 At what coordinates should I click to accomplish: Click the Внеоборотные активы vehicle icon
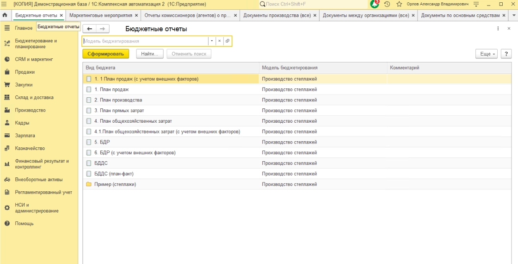click(7, 179)
